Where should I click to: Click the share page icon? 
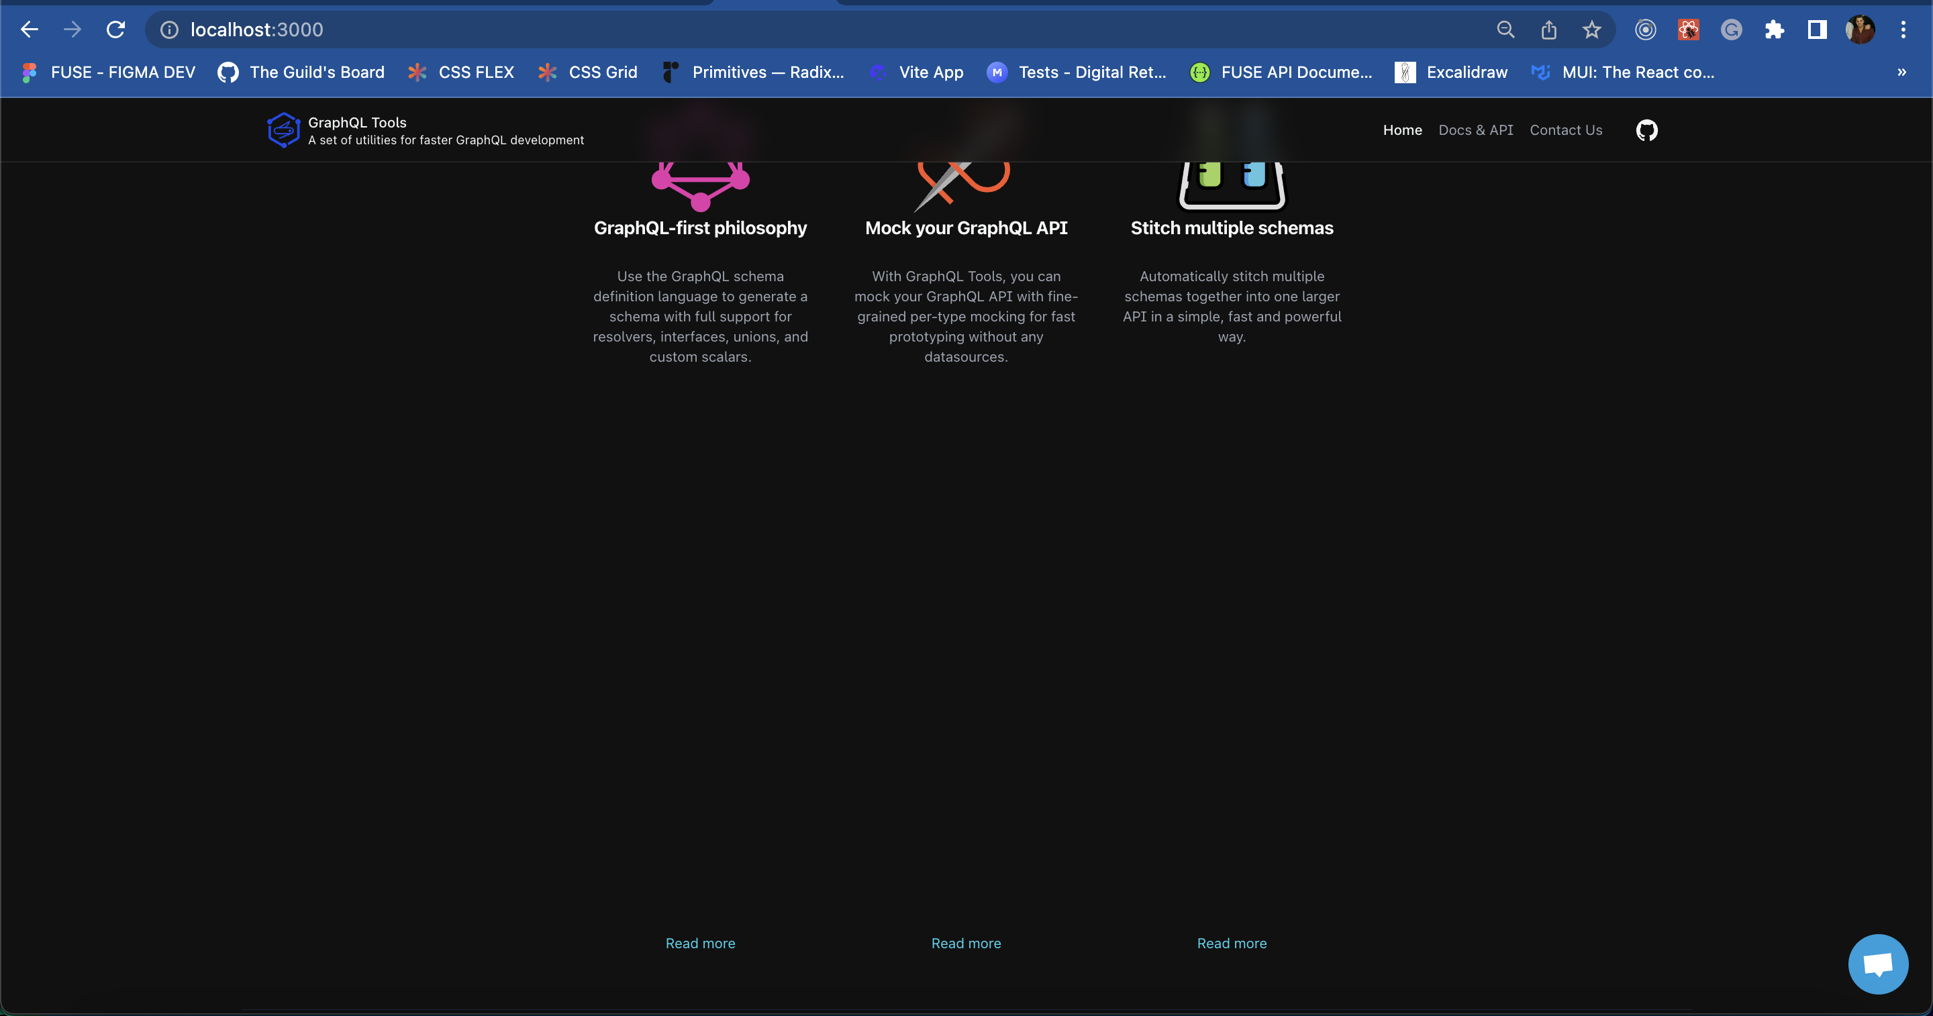click(x=1549, y=30)
